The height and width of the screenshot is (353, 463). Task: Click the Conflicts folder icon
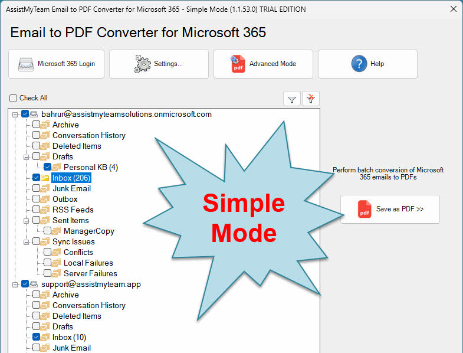point(57,252)
